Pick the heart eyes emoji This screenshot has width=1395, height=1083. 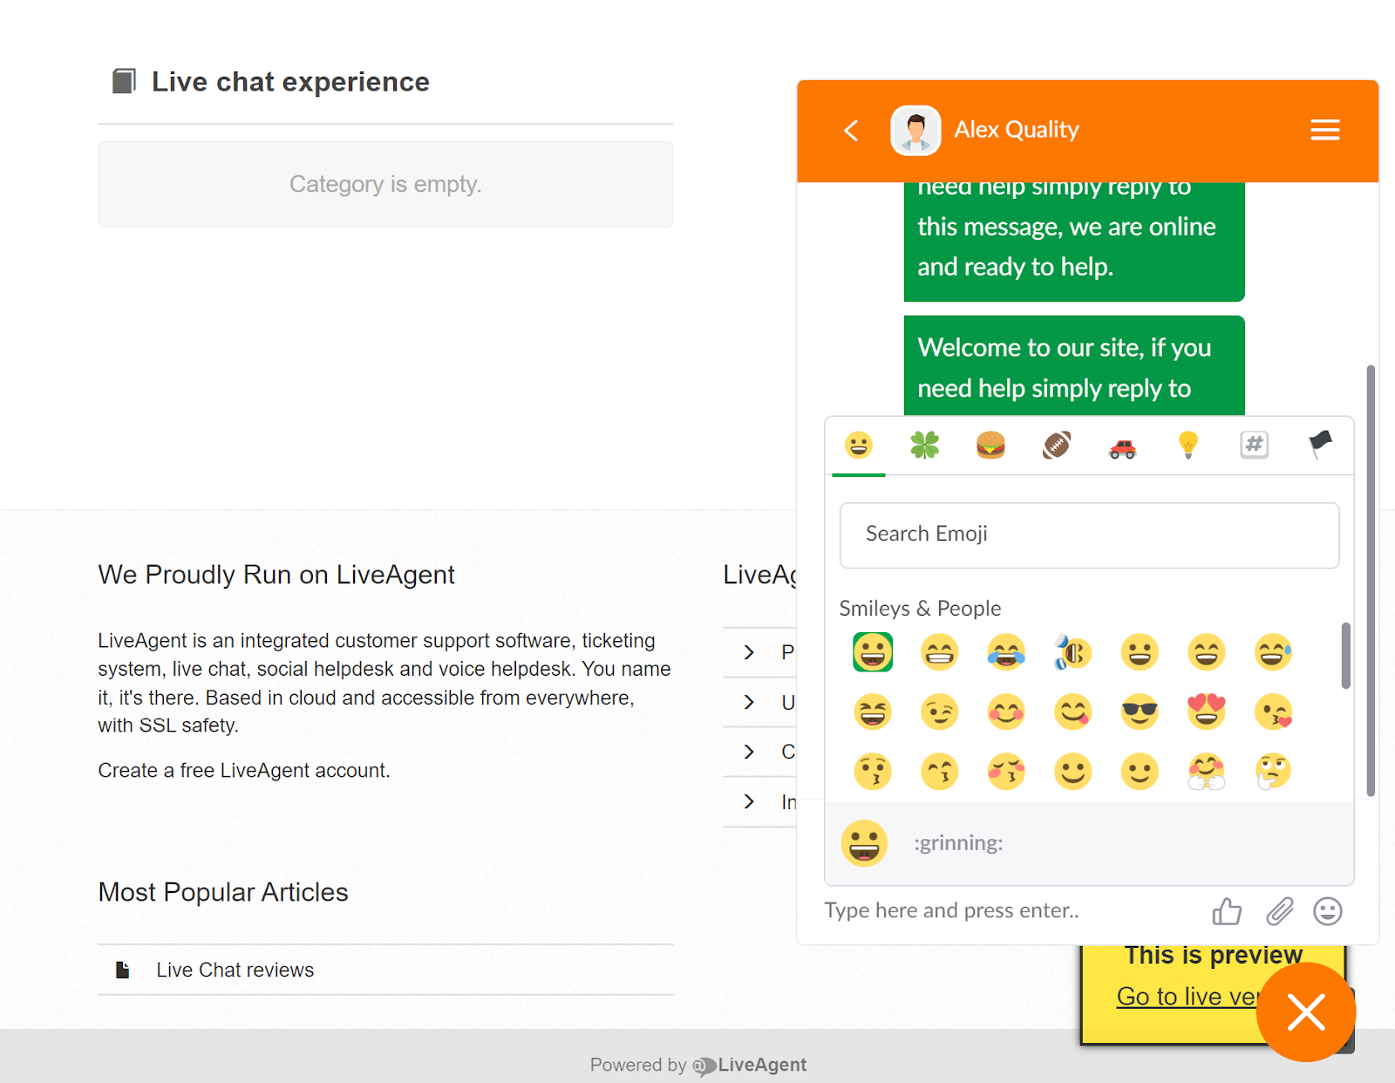(x=1207, y=712)
